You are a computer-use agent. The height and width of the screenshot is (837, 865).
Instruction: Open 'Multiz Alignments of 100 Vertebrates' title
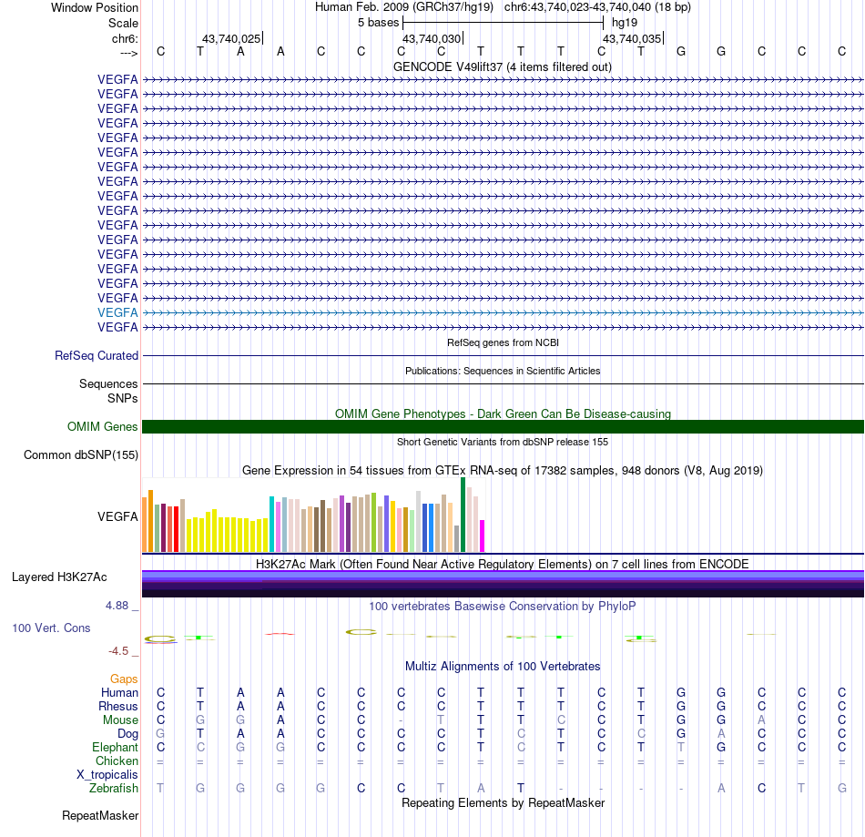click(x=503, y=667)
